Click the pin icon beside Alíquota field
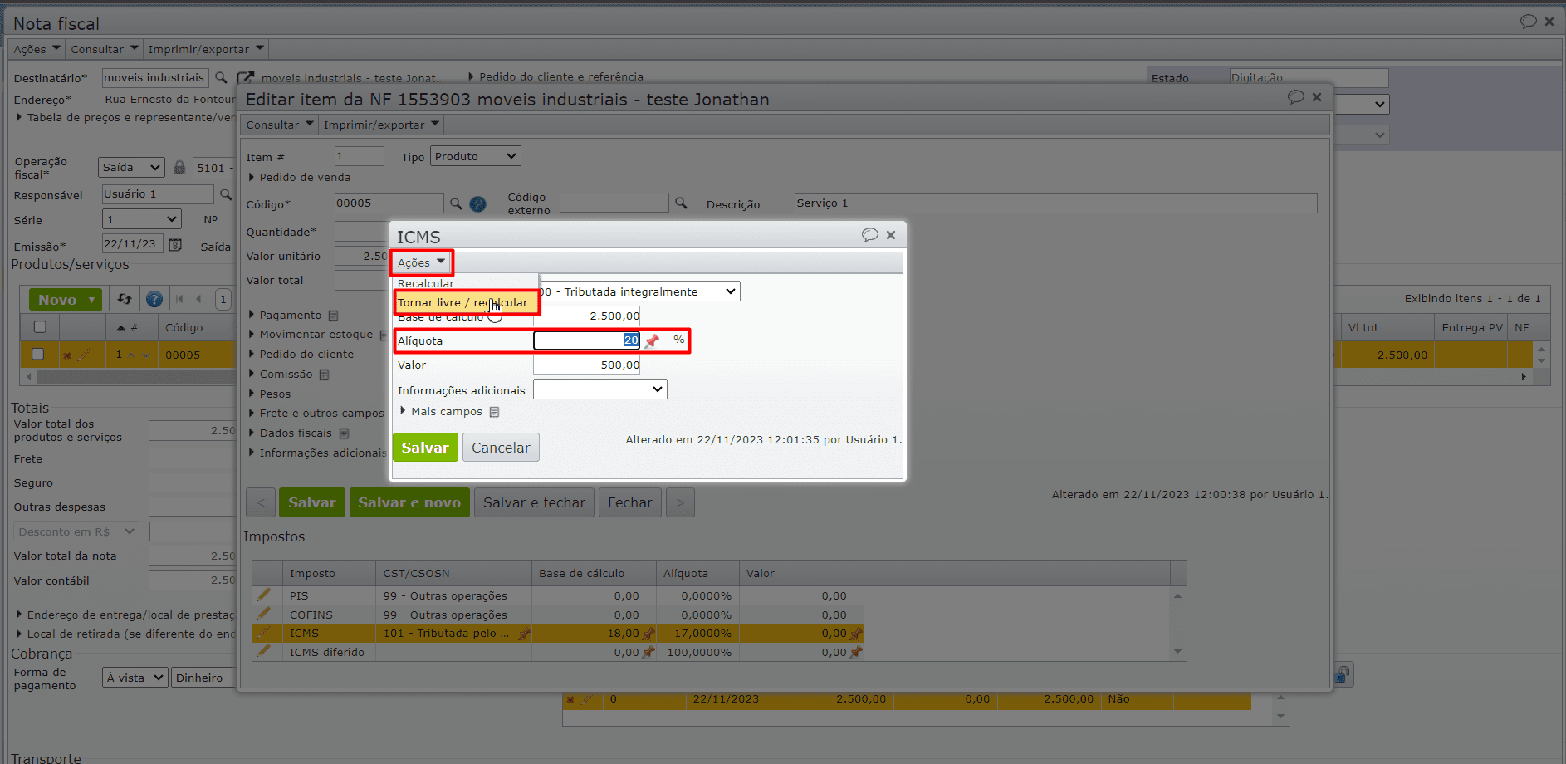The image size is (1566, 764). pyautogui.click(x=653, y=340)
